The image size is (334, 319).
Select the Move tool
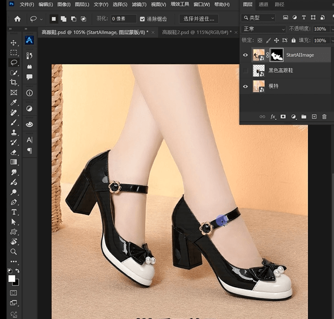(x=13, y=42)
